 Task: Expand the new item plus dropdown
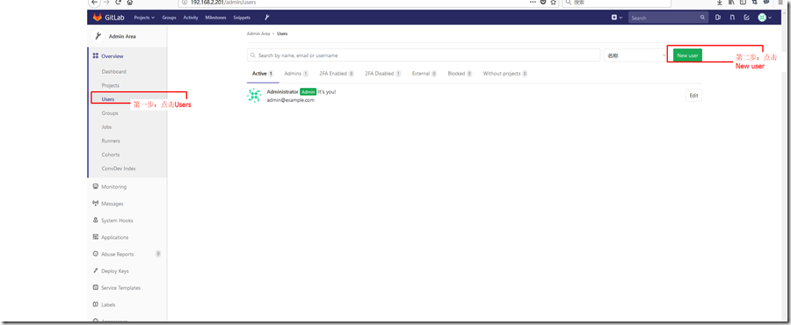tap(617, 18)
